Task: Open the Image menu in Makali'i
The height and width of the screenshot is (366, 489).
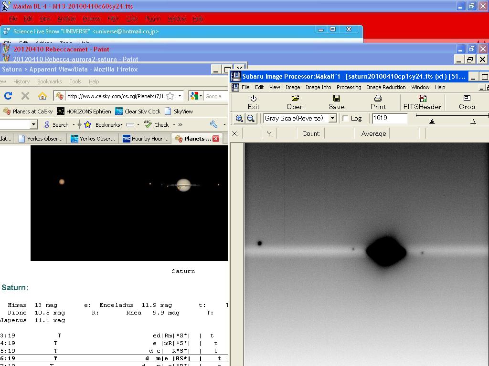Action: (x=293, y=88)
